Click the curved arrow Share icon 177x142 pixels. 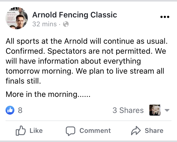click(136, 131)
